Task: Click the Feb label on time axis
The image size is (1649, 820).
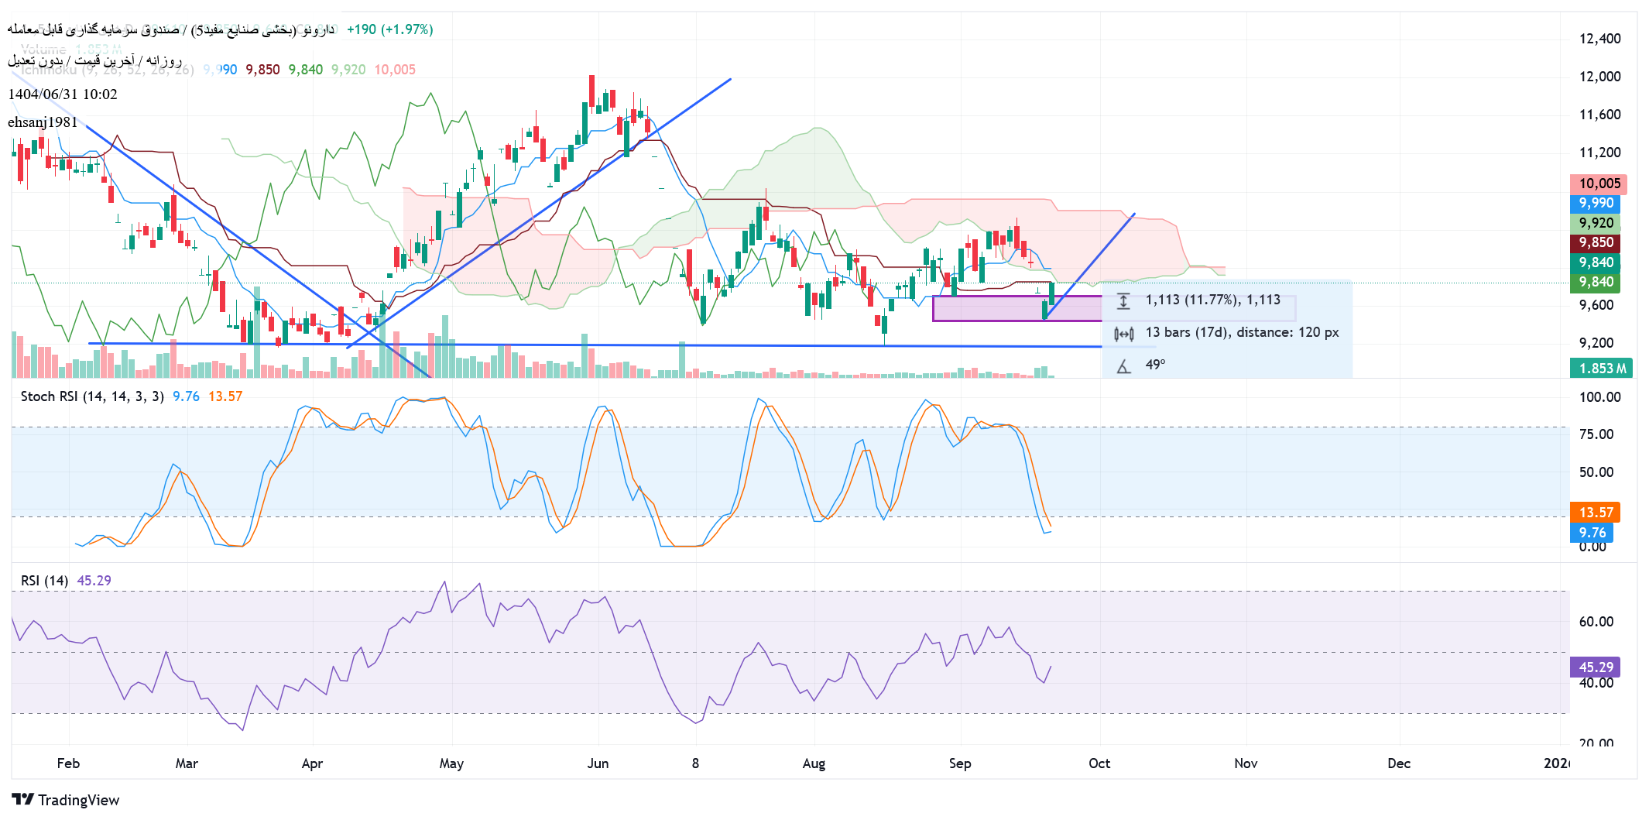Action: click(x=68, y=763)
